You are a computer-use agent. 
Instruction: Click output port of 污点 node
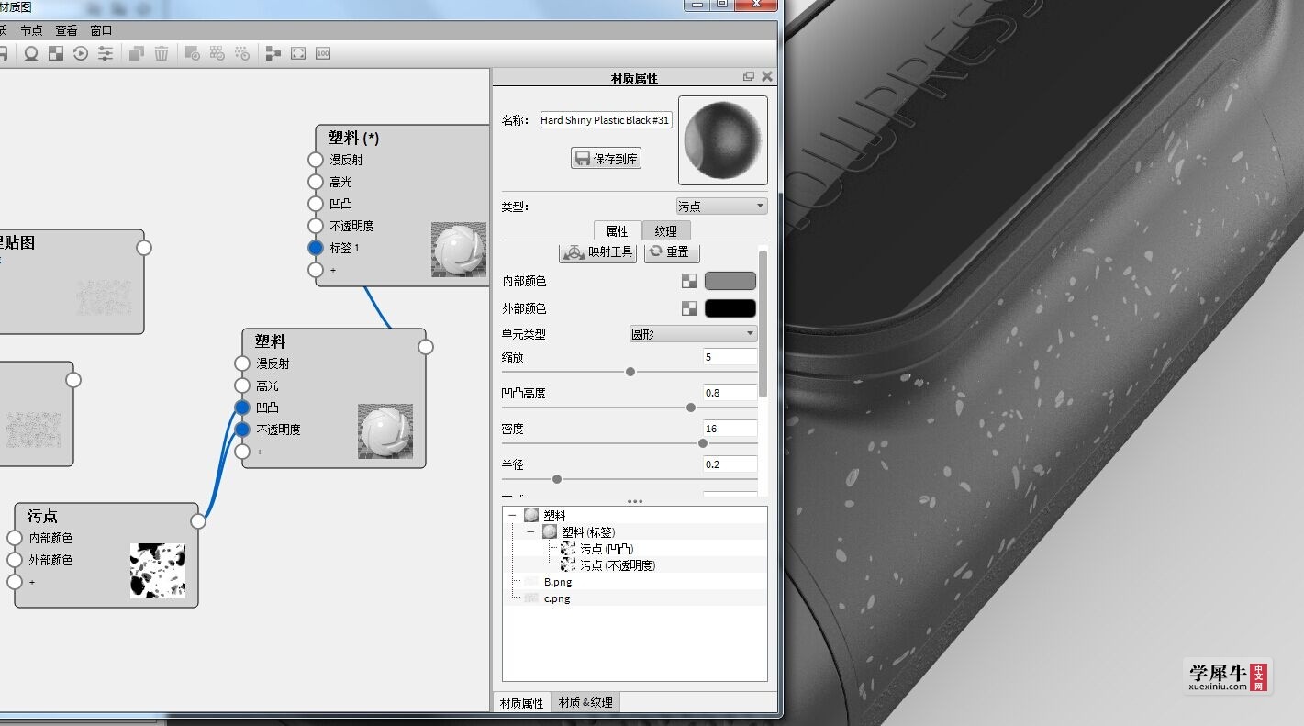[198, 521]
